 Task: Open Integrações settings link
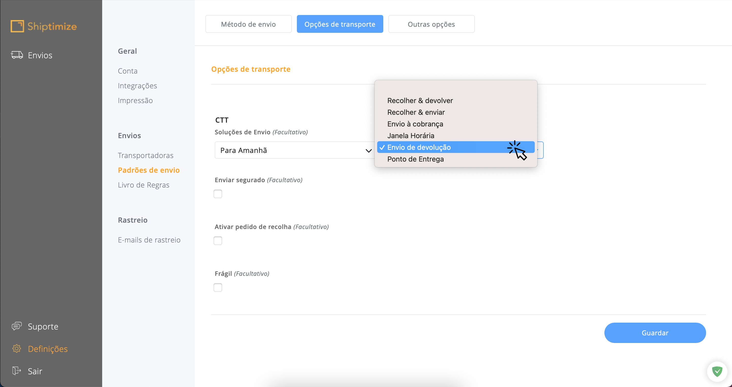tap(137, 86)
